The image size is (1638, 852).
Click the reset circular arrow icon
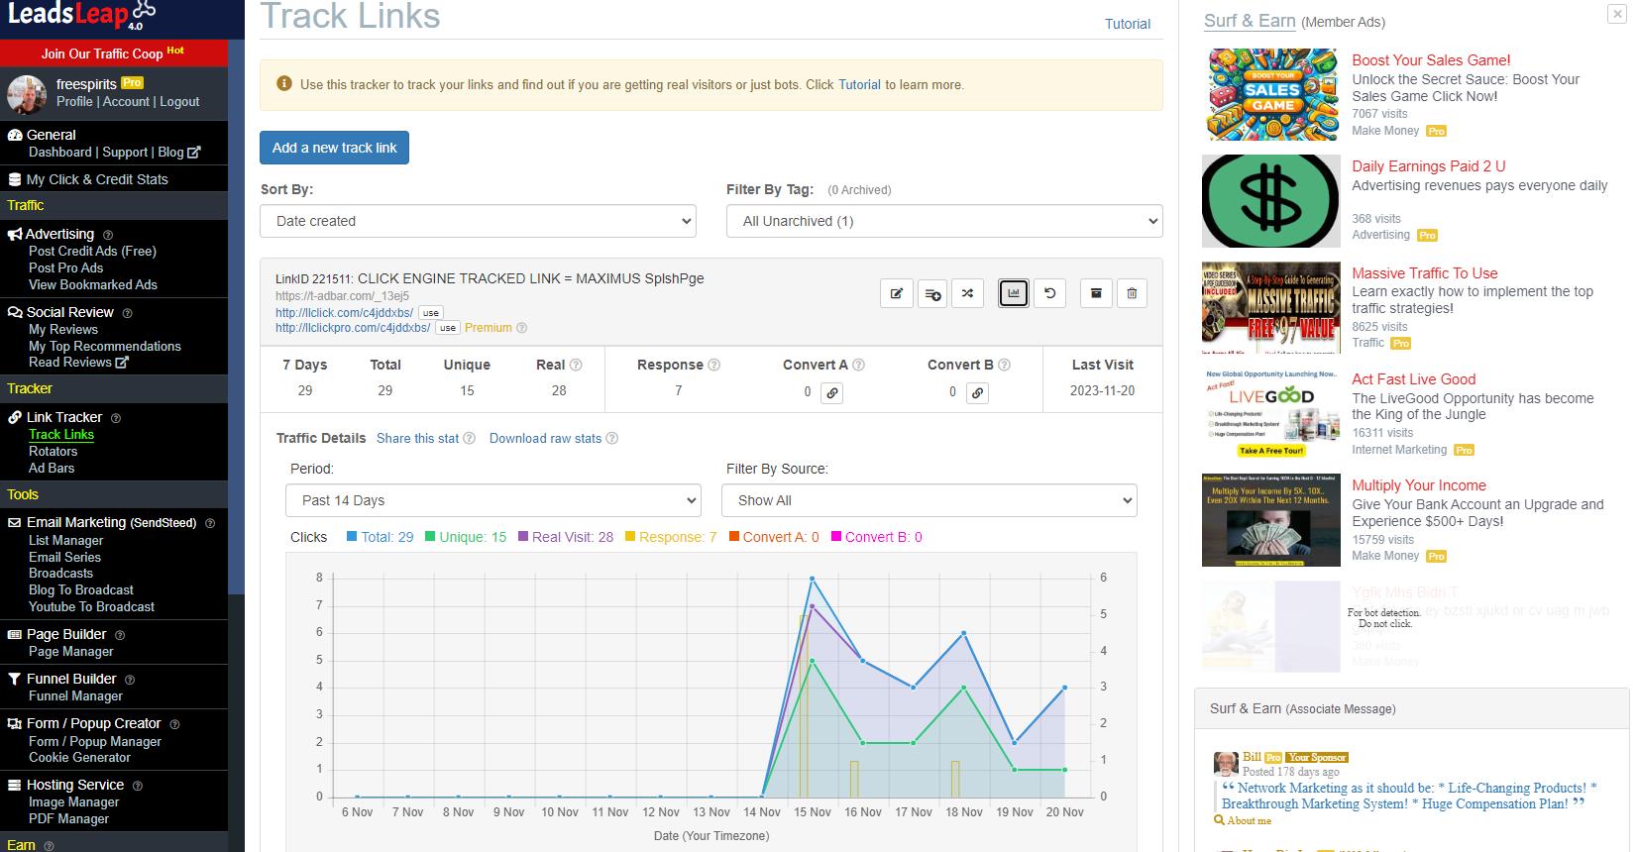coord(1049,293)
